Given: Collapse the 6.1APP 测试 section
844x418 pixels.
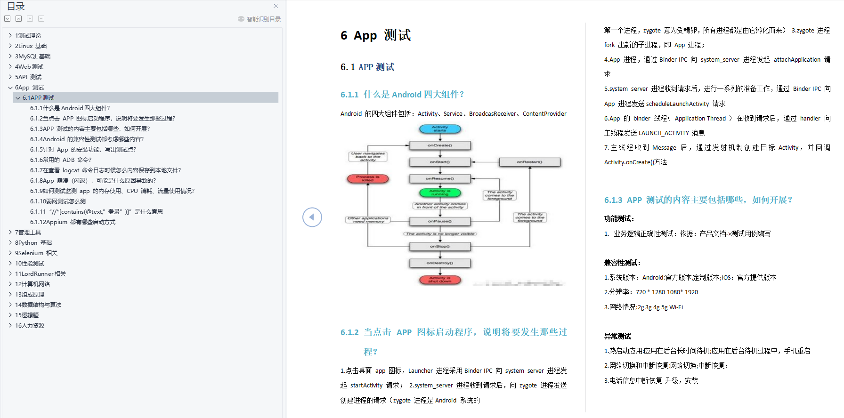Looking at the screenshot, I should (x=18, y=97).
